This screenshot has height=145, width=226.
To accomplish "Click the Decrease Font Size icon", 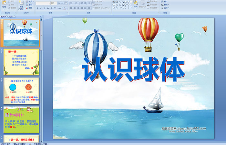I will 62,3.
